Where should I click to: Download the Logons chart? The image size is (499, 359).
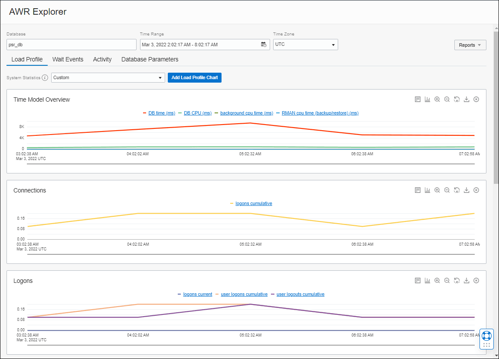click(466, 280)
